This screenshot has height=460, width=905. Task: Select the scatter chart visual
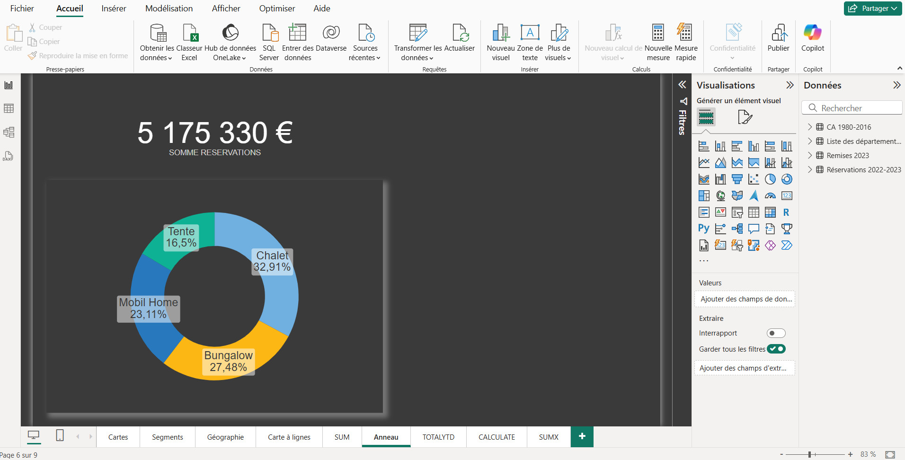click(x=754, y=179)
